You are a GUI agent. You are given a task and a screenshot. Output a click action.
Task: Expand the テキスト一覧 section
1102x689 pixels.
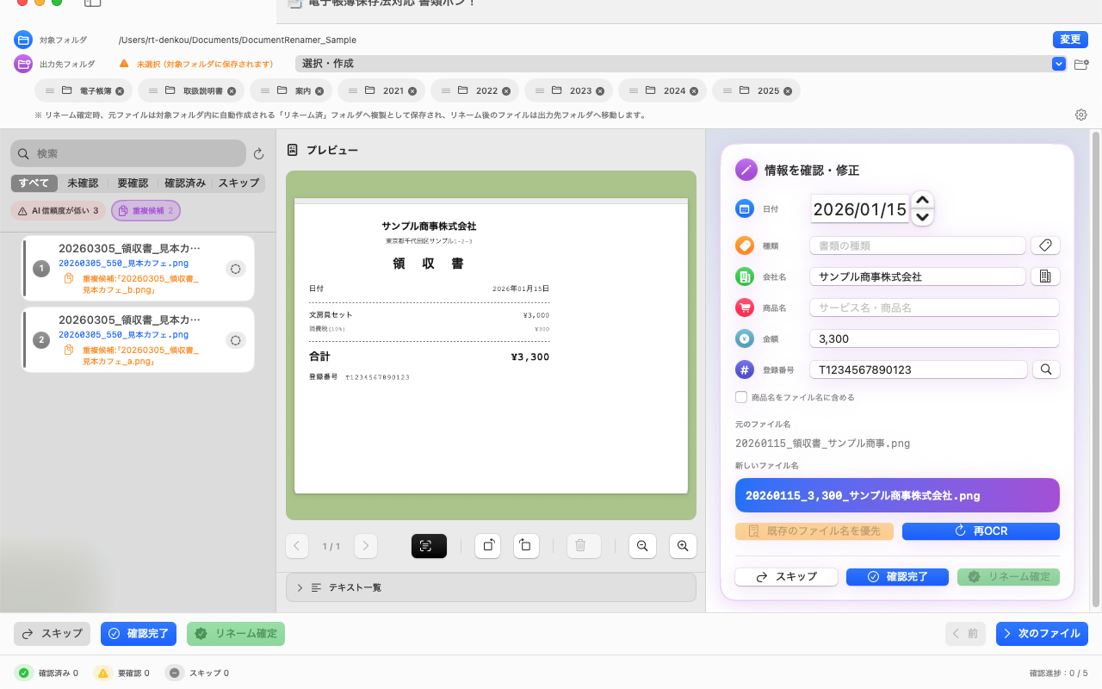click(491, 587)
